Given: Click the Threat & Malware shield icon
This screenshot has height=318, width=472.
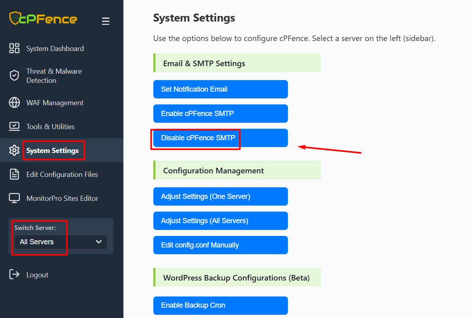Looking at the screenshot, I should (x=14, y=76).
